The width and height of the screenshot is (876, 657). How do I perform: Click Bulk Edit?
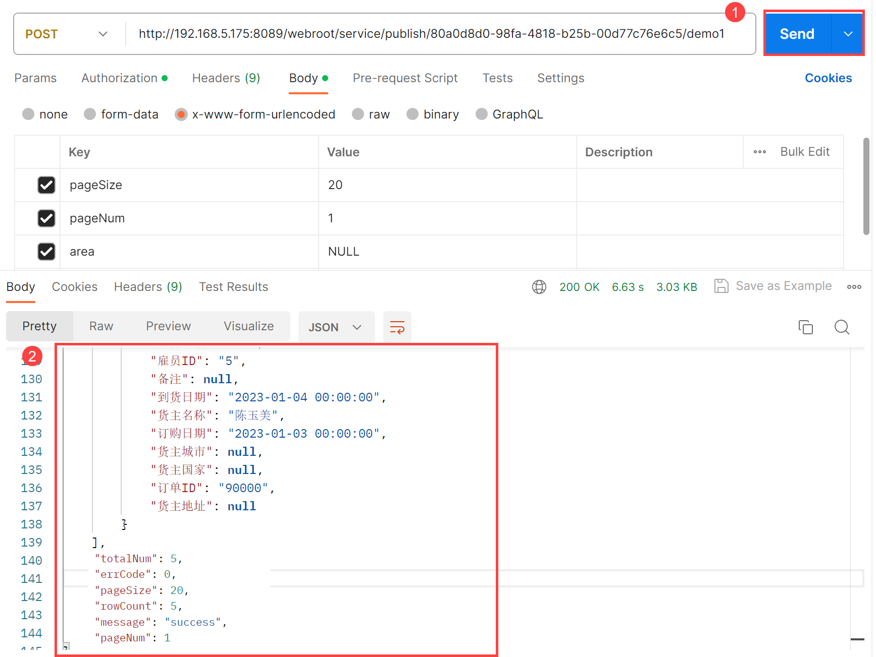click(x=805, y=152)
